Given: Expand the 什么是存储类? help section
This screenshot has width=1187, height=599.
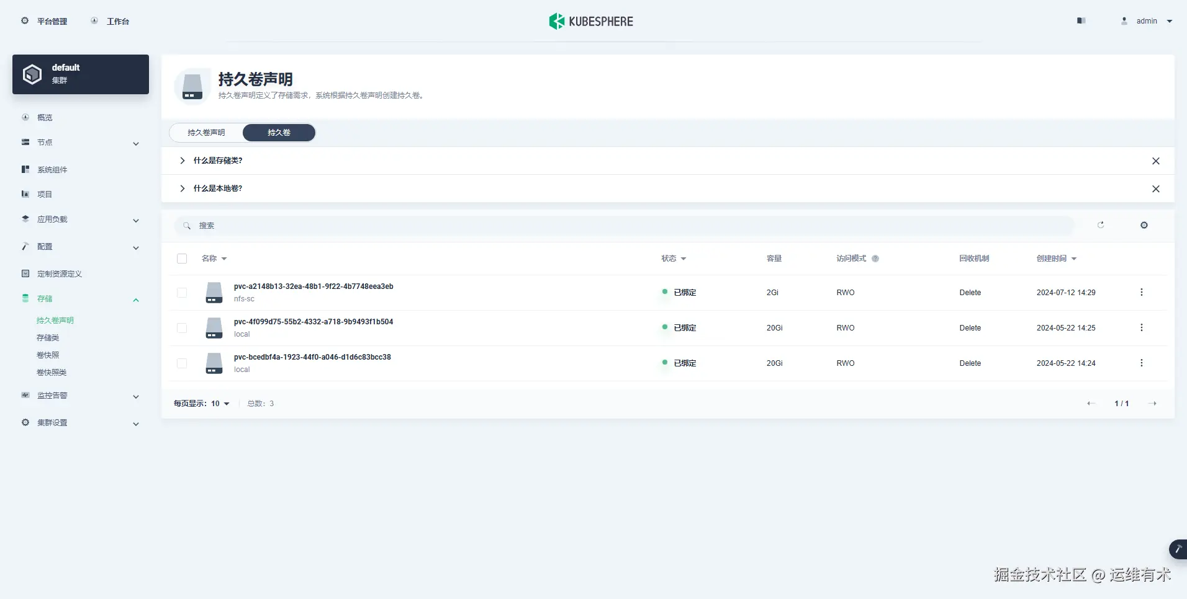Looking at the screenshot, I should tap(183, 161).
